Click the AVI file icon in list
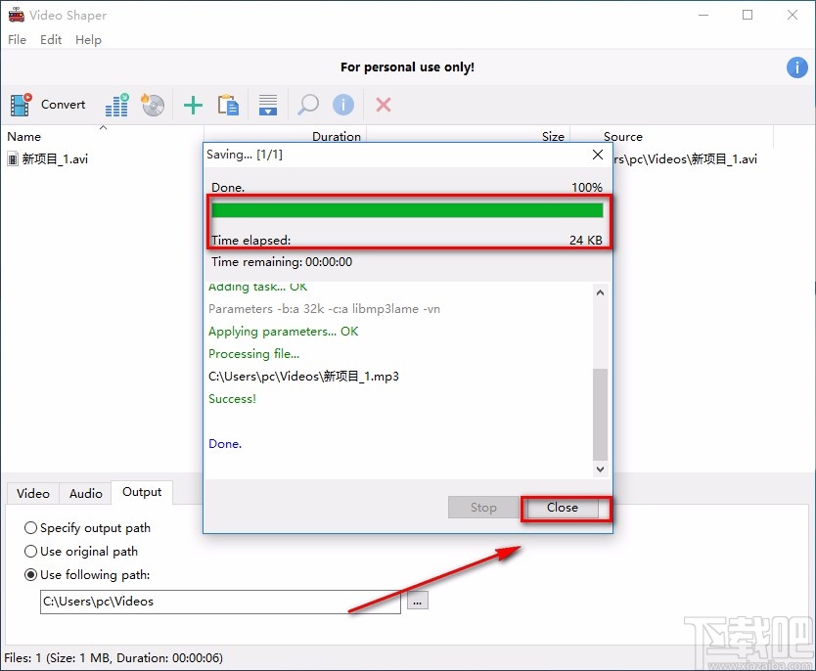 click(x=13, y=158)
